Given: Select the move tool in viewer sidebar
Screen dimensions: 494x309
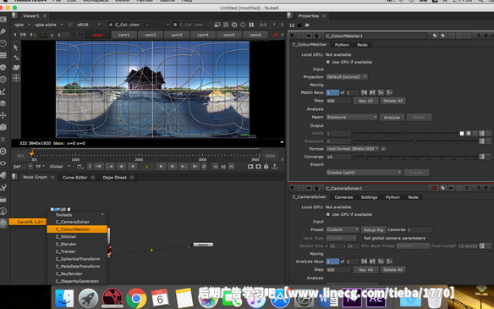Looking at the screenshot, I should click(16, 78).
